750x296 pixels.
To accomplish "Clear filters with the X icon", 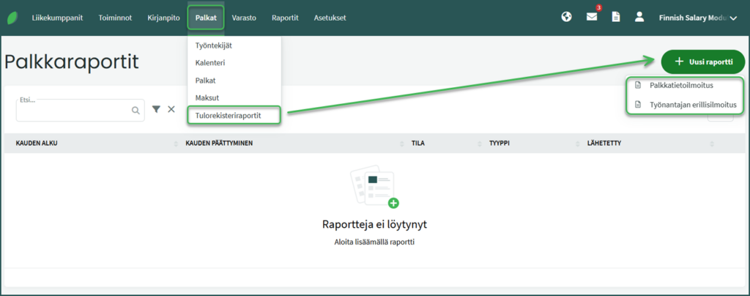I will tap(171, 109).
